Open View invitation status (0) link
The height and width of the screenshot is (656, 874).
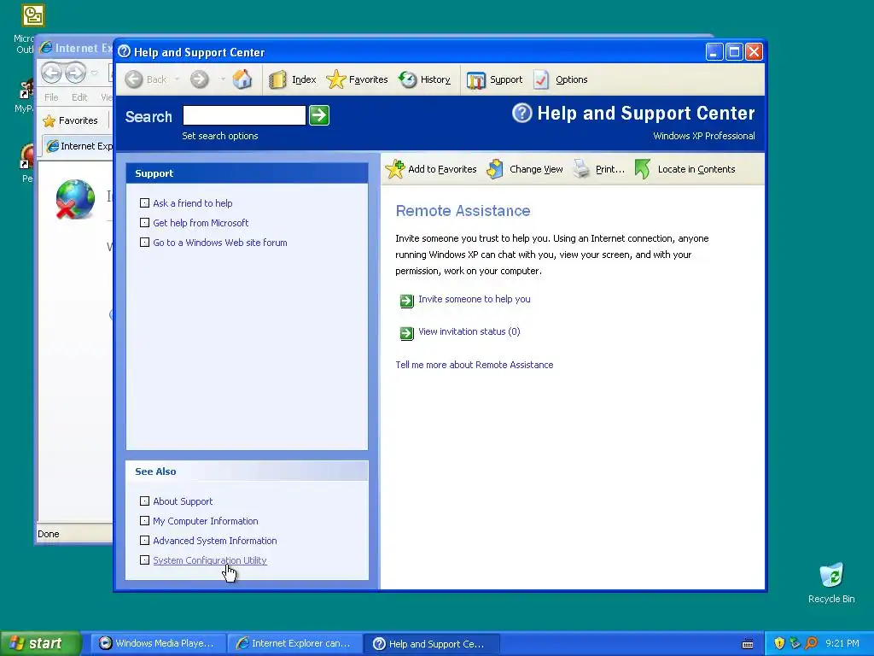click(x=469, y=331)
